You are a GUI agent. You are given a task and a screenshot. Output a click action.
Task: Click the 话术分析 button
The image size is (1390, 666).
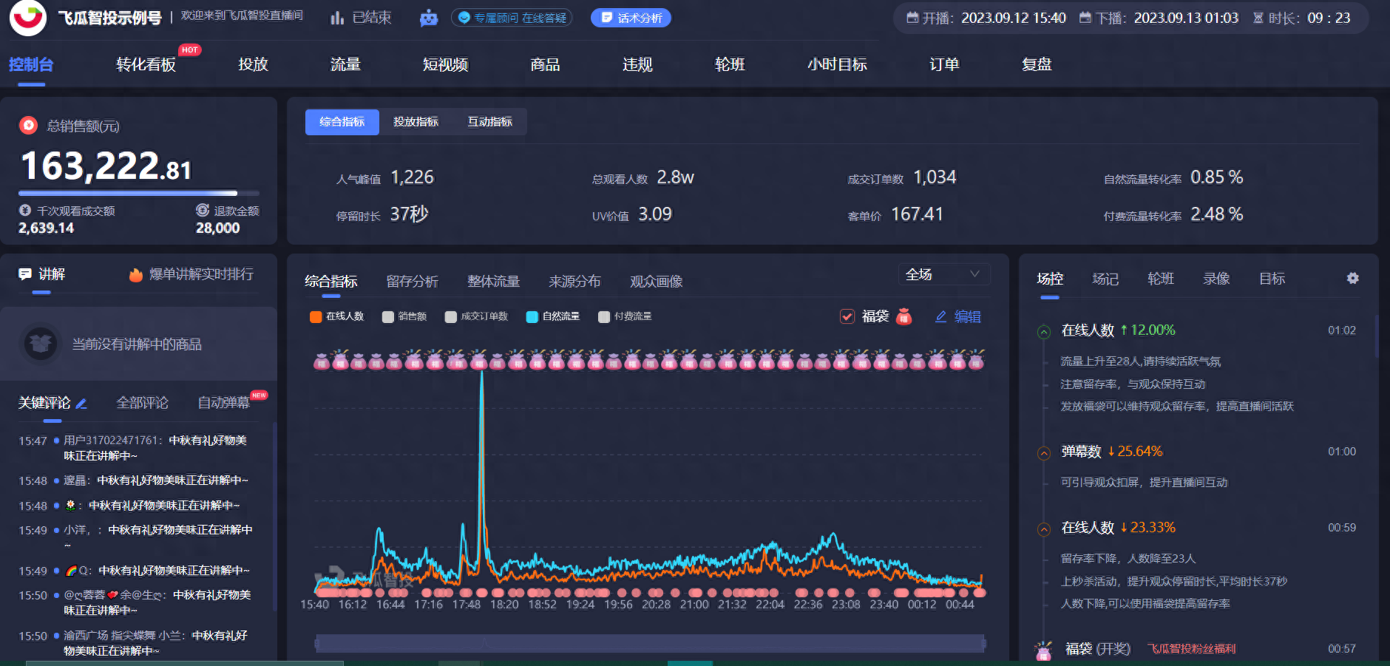(631, 18)
